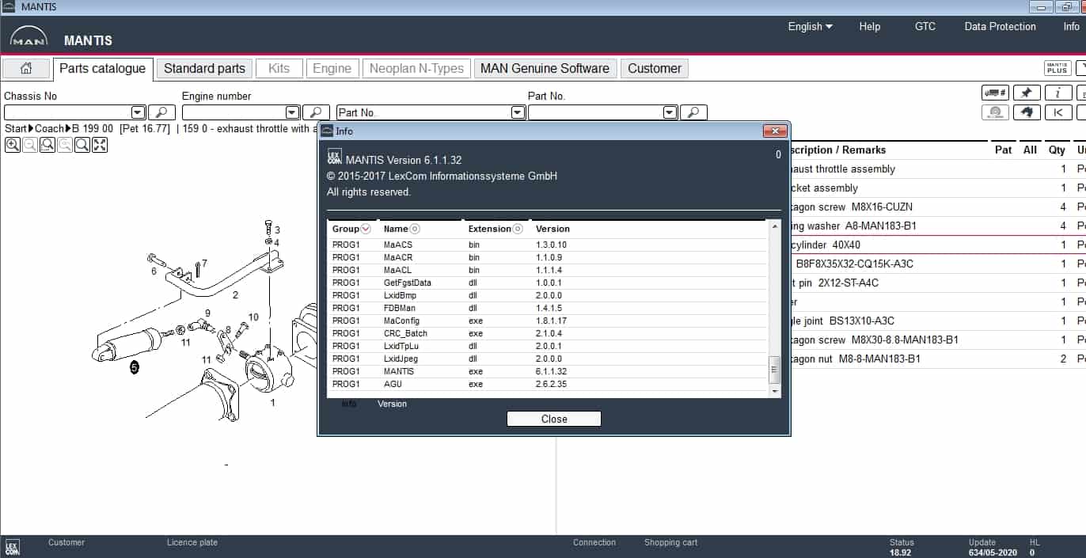Select the CRC_Batch row
Screen dimensions: 1086x558
(x=548, y=333)
